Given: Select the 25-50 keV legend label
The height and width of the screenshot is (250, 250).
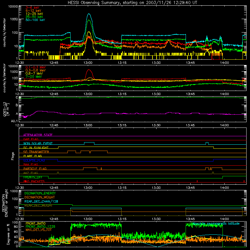Looking at the screenshot, I should coord(34,17).
